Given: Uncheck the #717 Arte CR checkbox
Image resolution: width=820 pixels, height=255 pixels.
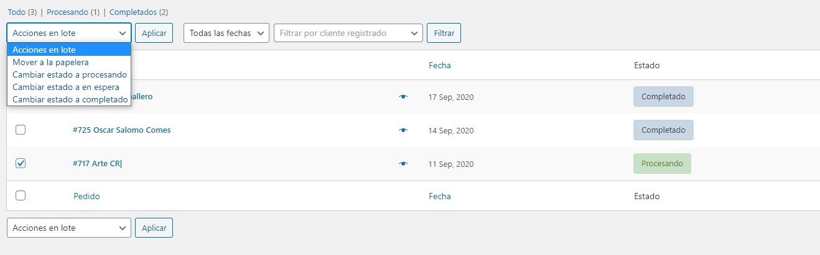Looking at the screenshot, I should coord(21,163).
